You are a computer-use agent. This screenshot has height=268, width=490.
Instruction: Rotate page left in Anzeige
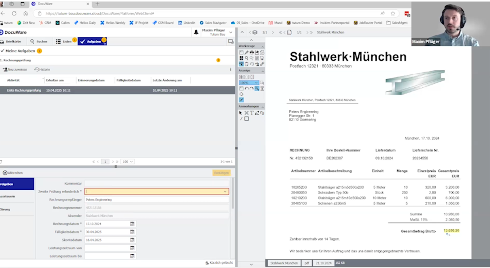247,89
